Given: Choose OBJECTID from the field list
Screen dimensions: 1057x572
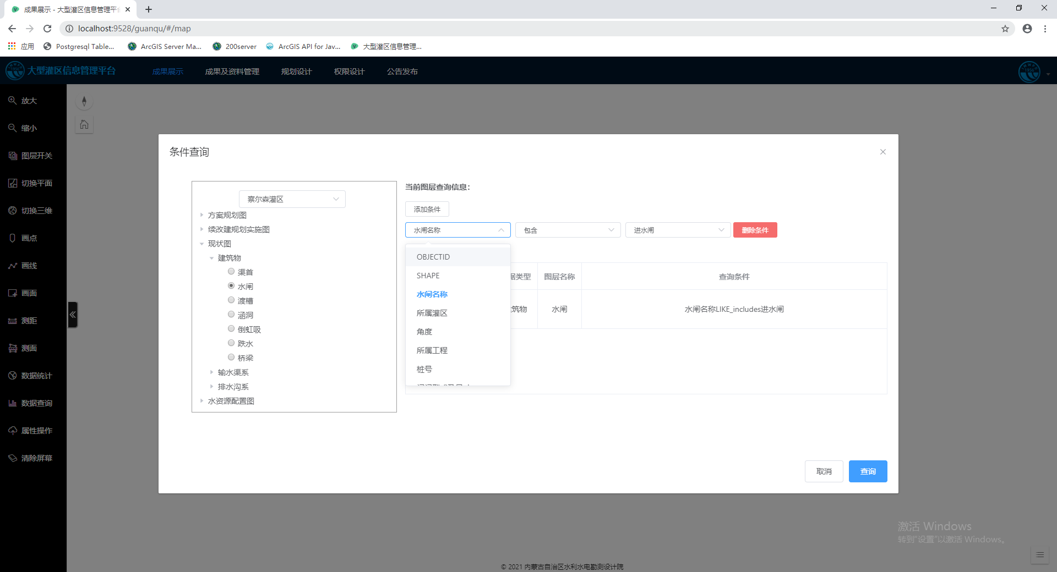Looking at the screenshot, I should coord(458,257).
